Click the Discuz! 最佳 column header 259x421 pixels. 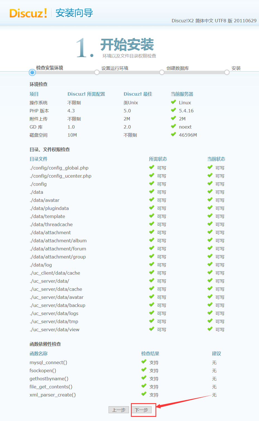point(138,94)
